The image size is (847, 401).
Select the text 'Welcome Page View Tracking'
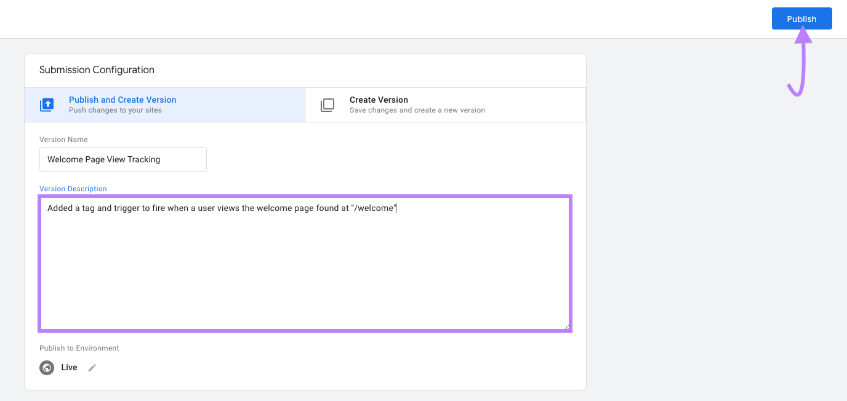[x=103, y=159]
